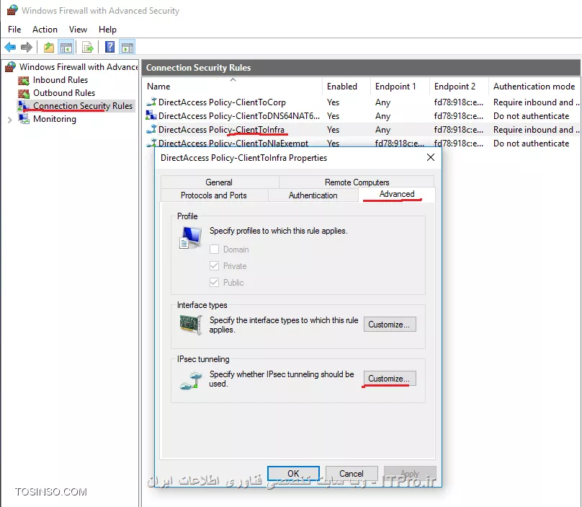Viewport: 582px width, 507px height.
Task: Click the computer icon in Profile section
Action: (191, 237)
